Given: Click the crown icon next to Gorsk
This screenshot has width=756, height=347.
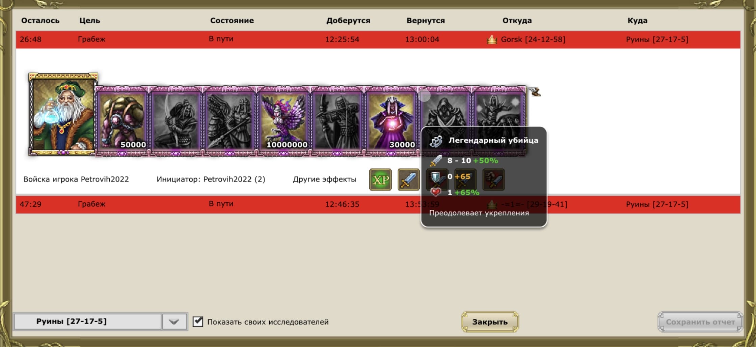Looking at the screenshot, I should click(x=492, y=40).
